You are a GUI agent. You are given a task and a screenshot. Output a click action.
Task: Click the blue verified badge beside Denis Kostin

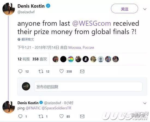[48, 6]
